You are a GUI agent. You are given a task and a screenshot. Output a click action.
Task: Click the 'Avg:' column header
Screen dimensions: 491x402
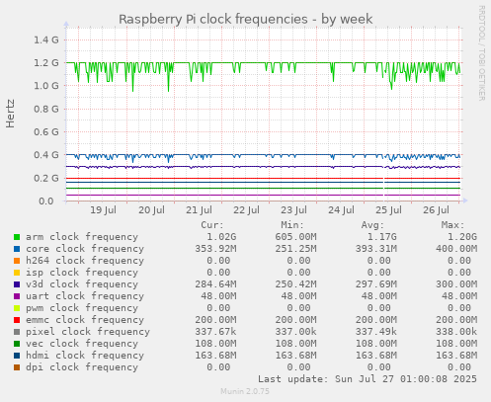click(x=372, y=225)
